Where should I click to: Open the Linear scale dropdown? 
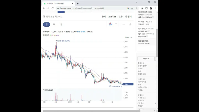click(129, 37)
